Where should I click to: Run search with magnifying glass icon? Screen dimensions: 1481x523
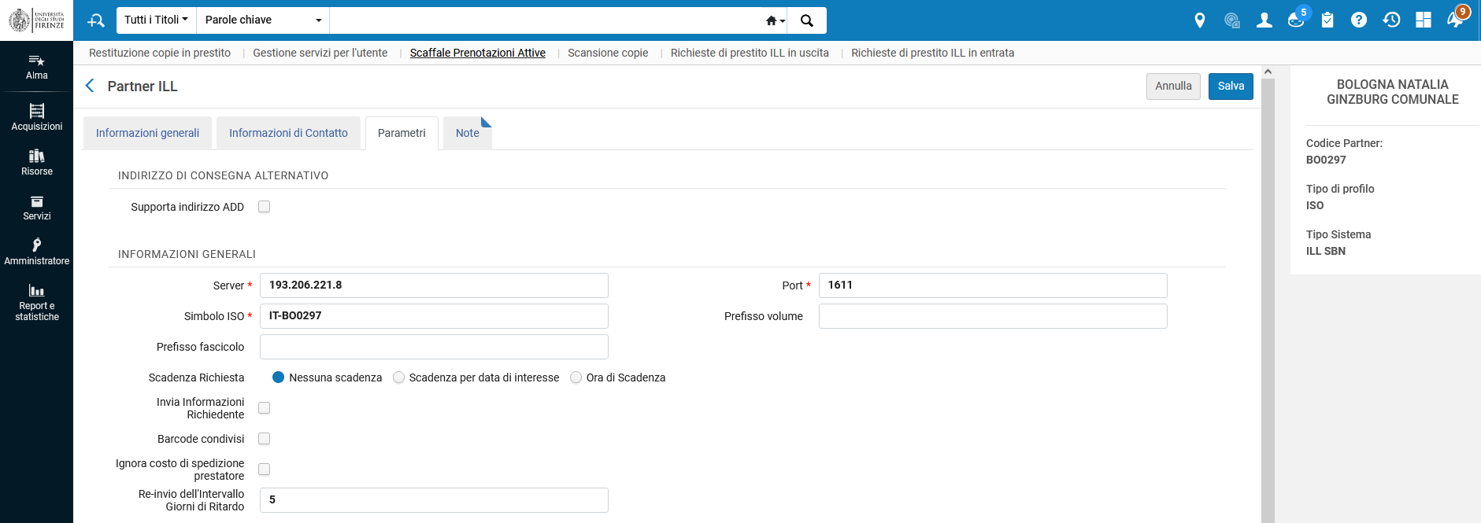tap(807, 20)
